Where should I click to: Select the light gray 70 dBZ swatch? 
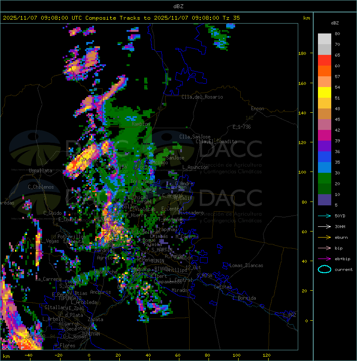pos(324,39)
